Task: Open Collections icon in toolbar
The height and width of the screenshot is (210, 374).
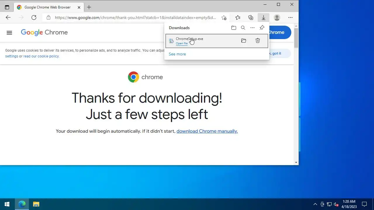Action: click(251, 17)
